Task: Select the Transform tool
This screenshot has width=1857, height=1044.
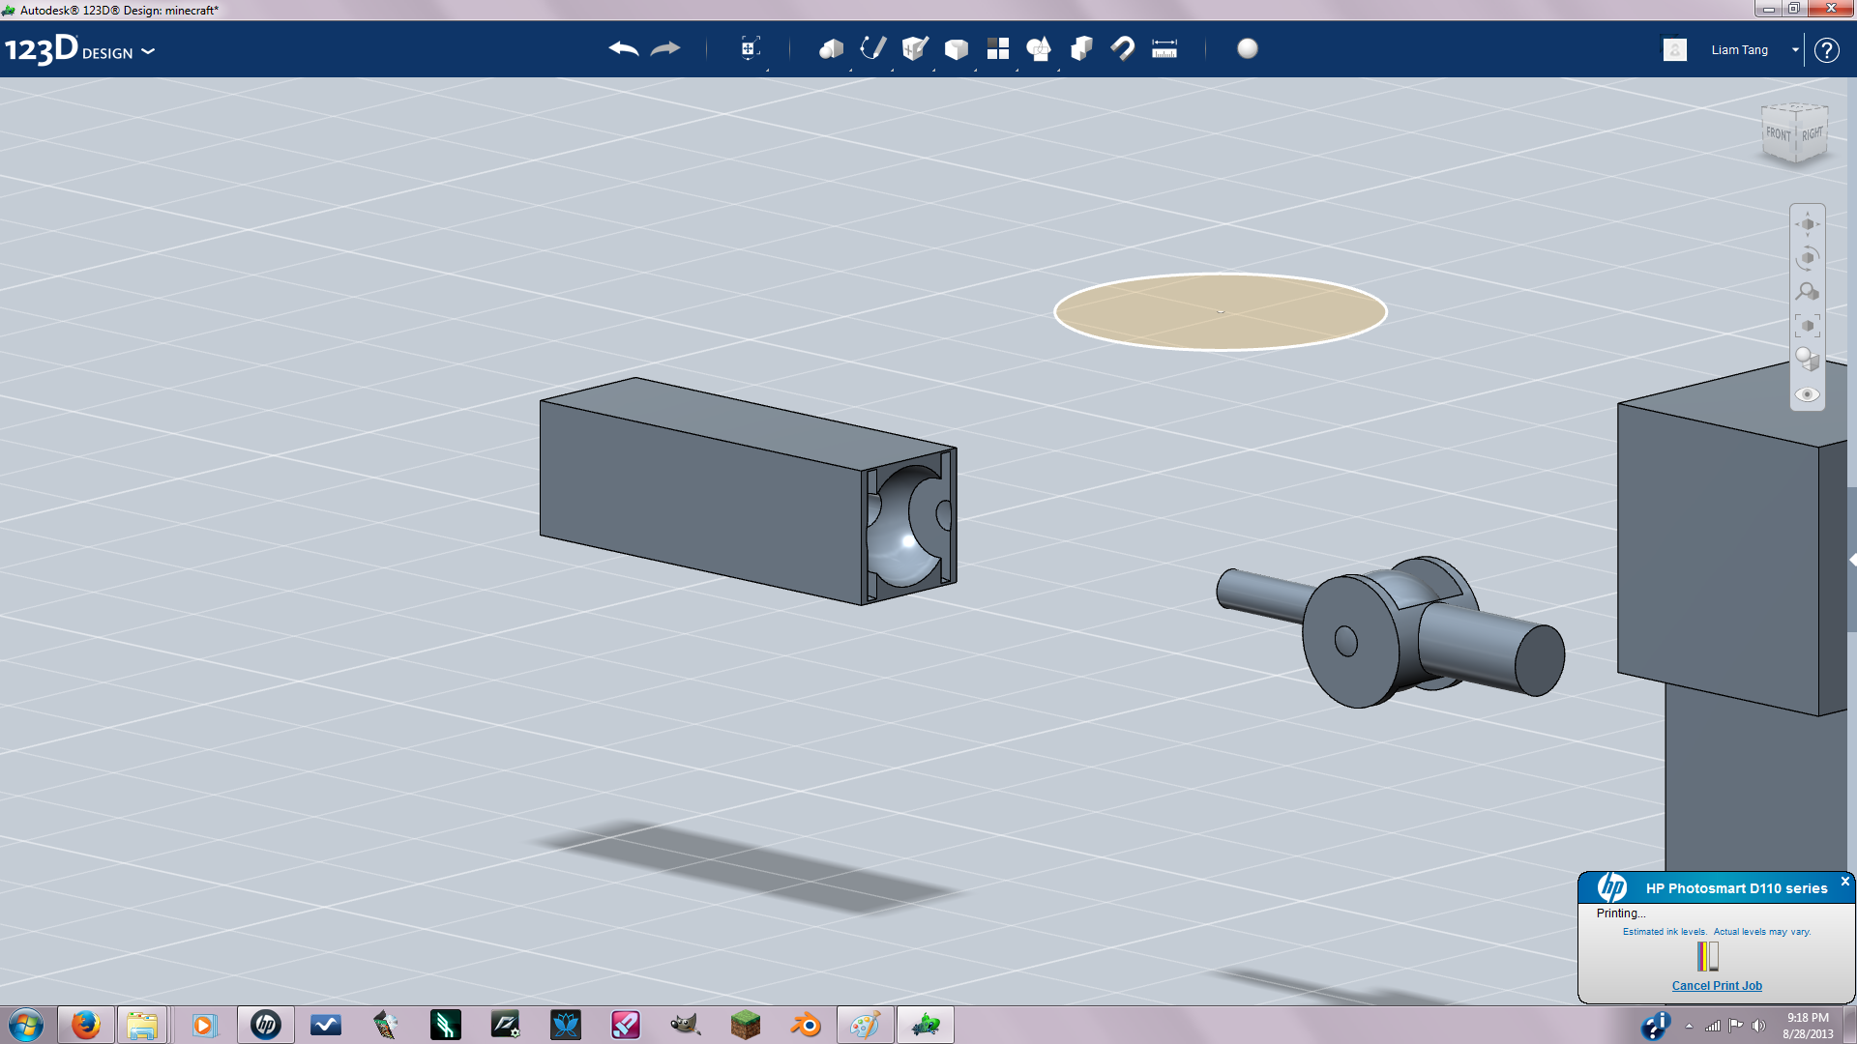Action: (750, 48)
